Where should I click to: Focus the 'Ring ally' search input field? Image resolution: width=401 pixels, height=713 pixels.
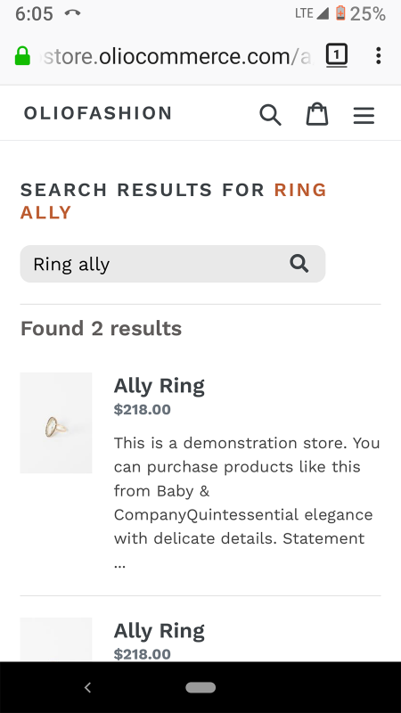154,264
